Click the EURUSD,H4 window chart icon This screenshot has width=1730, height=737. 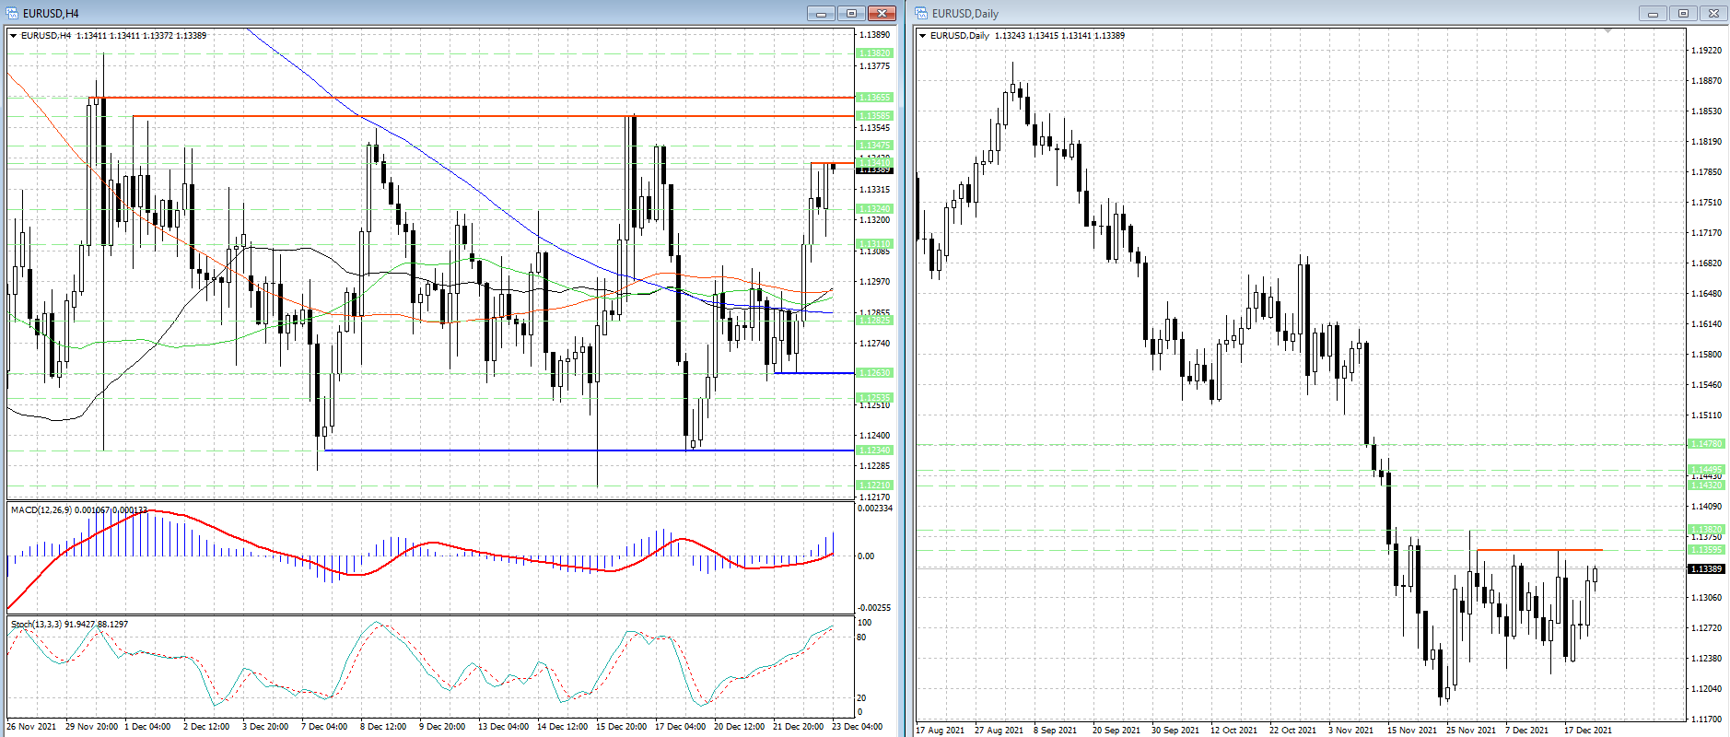[x=12, y=13]
